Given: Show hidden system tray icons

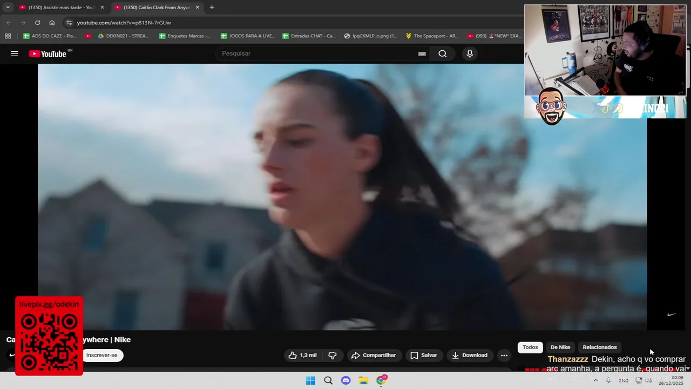Looking at the screenshot, I should [x=595, y=380].
